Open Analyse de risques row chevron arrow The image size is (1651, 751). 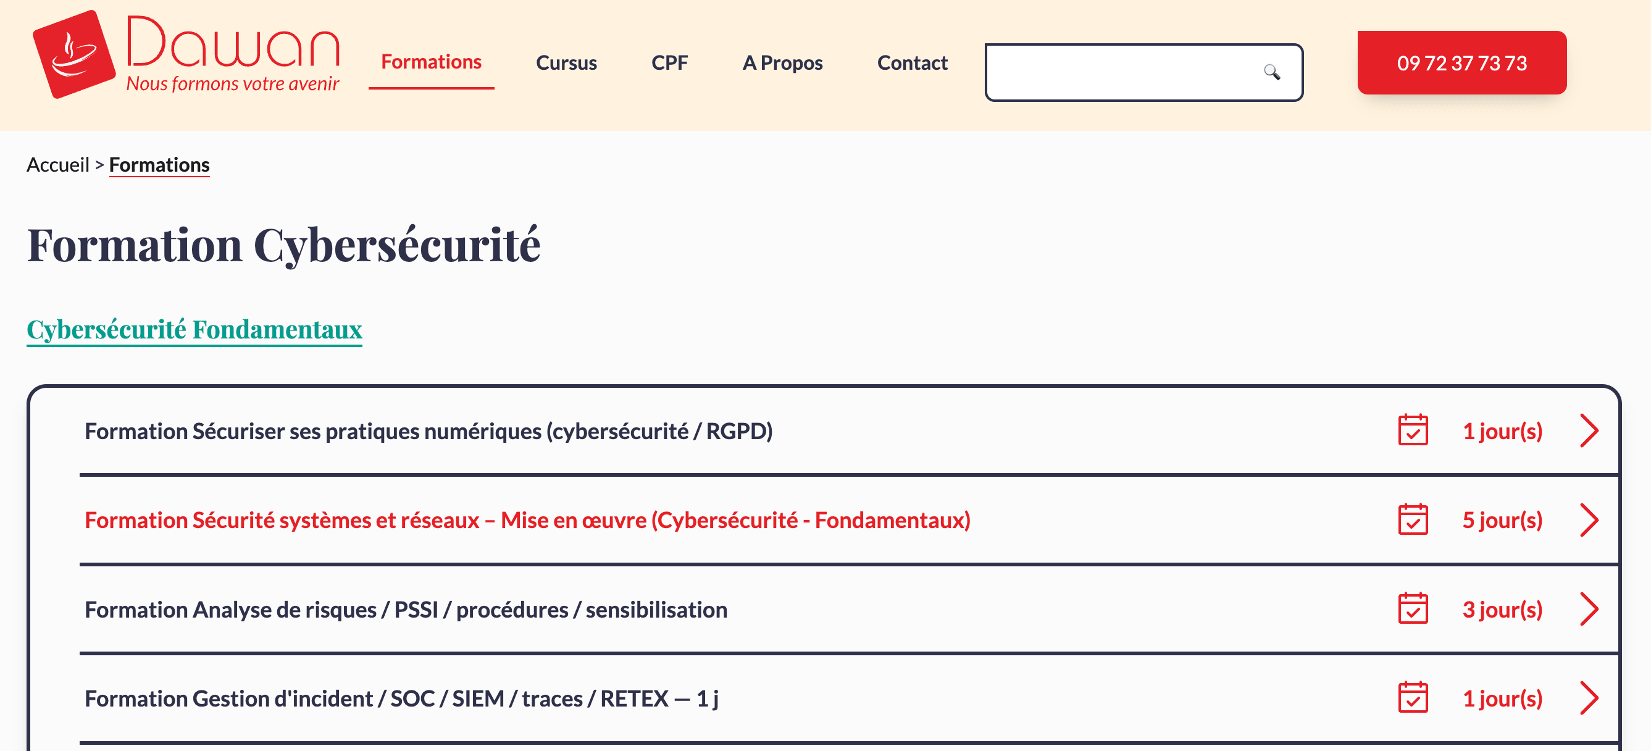pos(1589,608)
